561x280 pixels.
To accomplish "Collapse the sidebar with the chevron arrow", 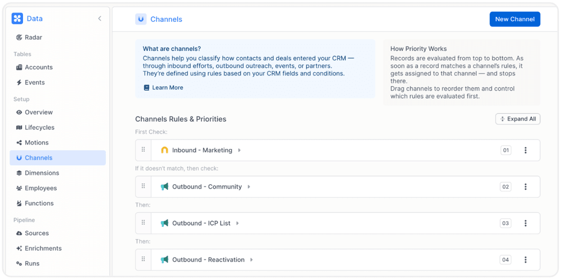I will (99, 18).
